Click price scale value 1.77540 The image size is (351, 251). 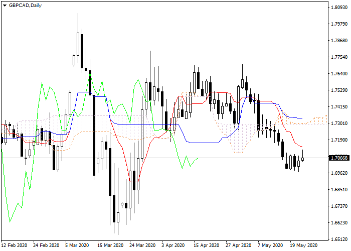point(339,57)
